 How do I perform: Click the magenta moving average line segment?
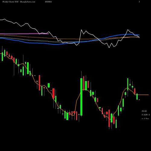click(24, 34)
